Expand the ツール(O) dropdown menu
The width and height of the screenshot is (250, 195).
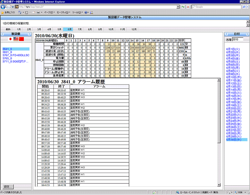(77, 12)
